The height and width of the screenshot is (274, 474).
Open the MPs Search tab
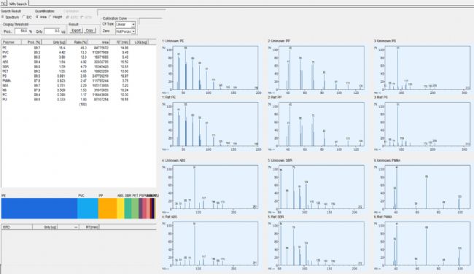click(x=18, y=4)
